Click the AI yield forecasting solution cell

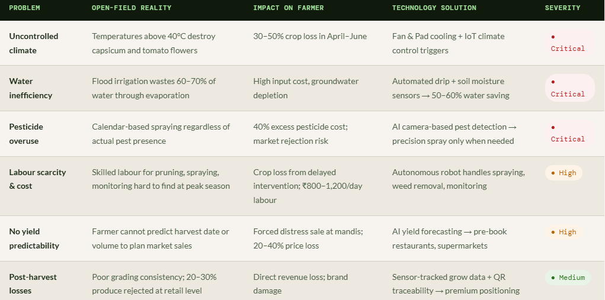[x=449, y=238]
